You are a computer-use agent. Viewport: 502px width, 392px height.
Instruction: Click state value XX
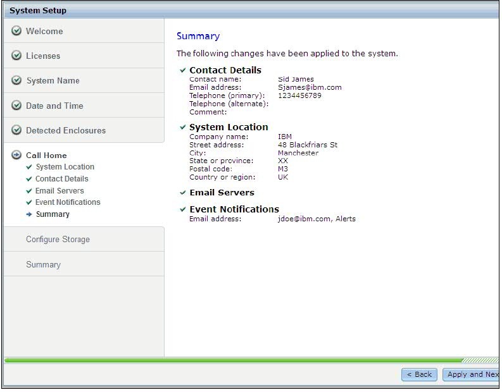tap(283, 161)
